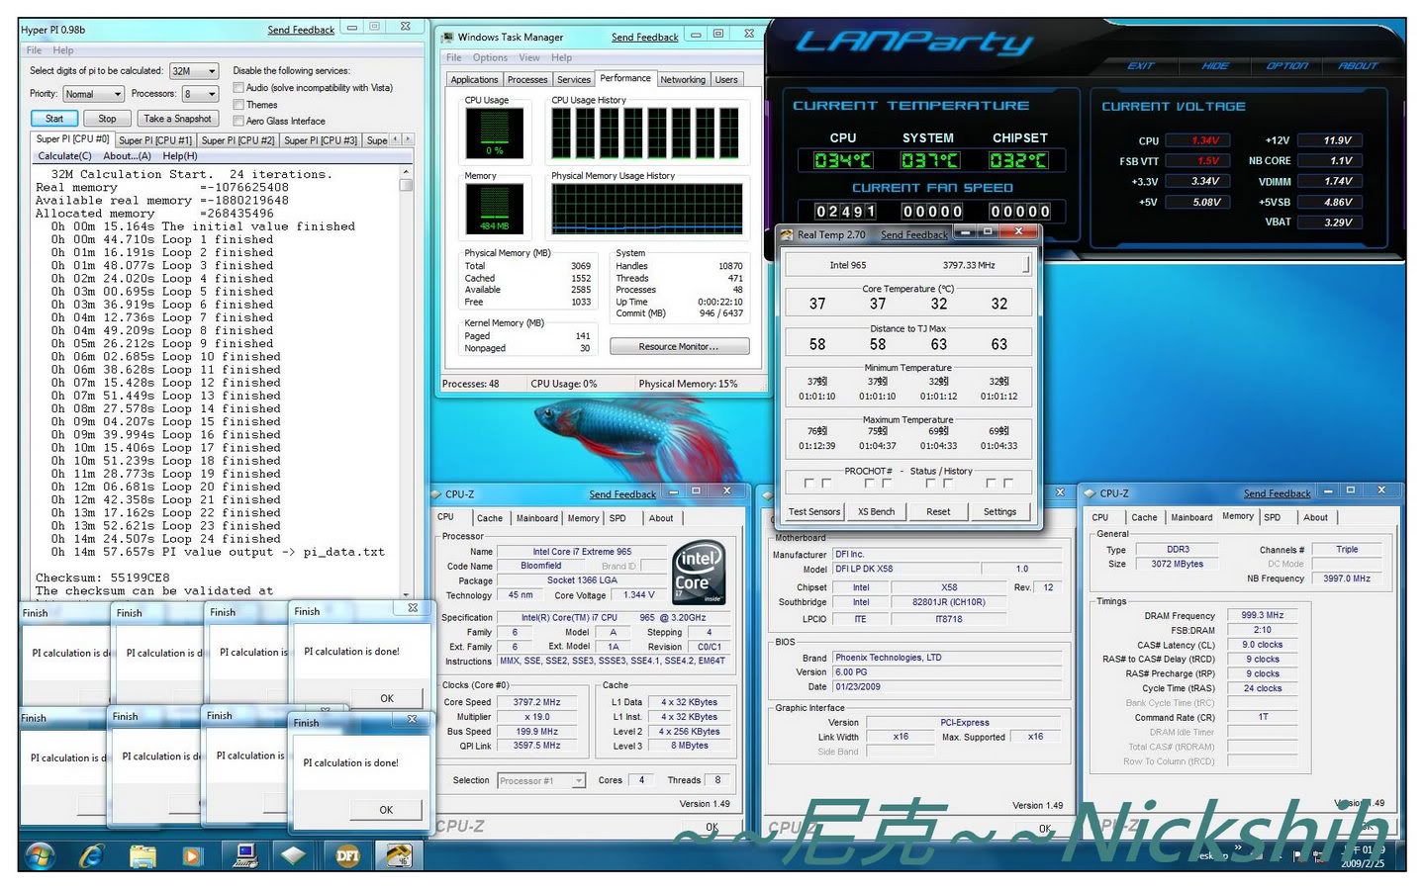The height and width of the screenshot is (890, 1425).
Task: Click XS Bench in Real Temp
Action: point(876,511)
